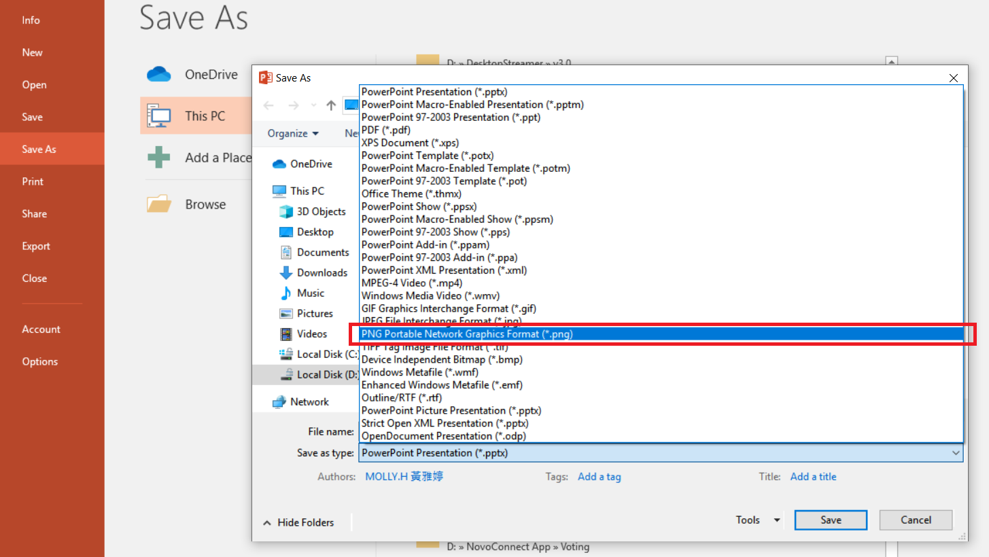Screen dimensions: 989x557
Task: Open the Documents folder in the tree
Action: [x=314, y=252]
